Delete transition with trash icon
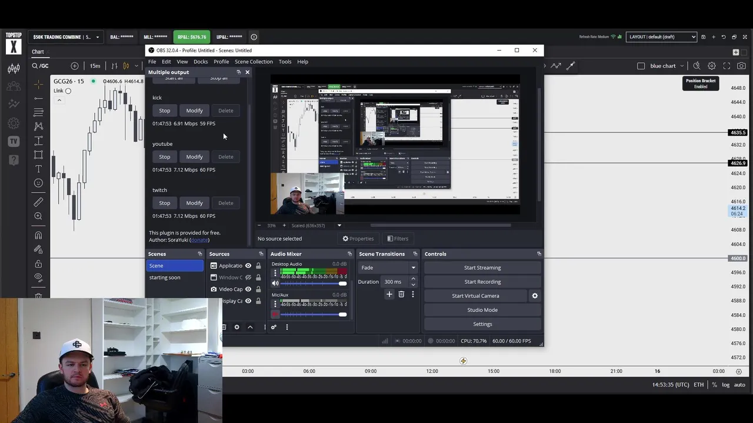The height and width of the screenshot is (423, 753). [x=401, y=294]
